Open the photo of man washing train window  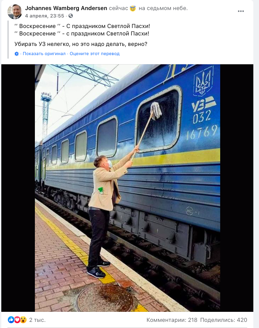click(x=127, y=188)
